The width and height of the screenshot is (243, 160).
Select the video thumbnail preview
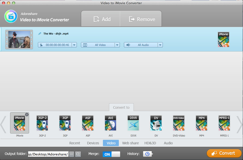tap(19, 39)
